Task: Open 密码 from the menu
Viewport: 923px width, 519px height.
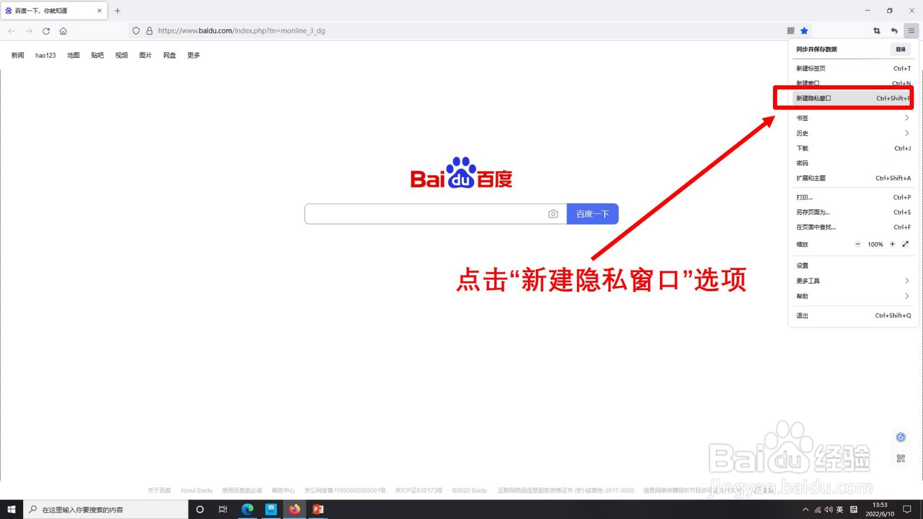Action: point(853,164)
